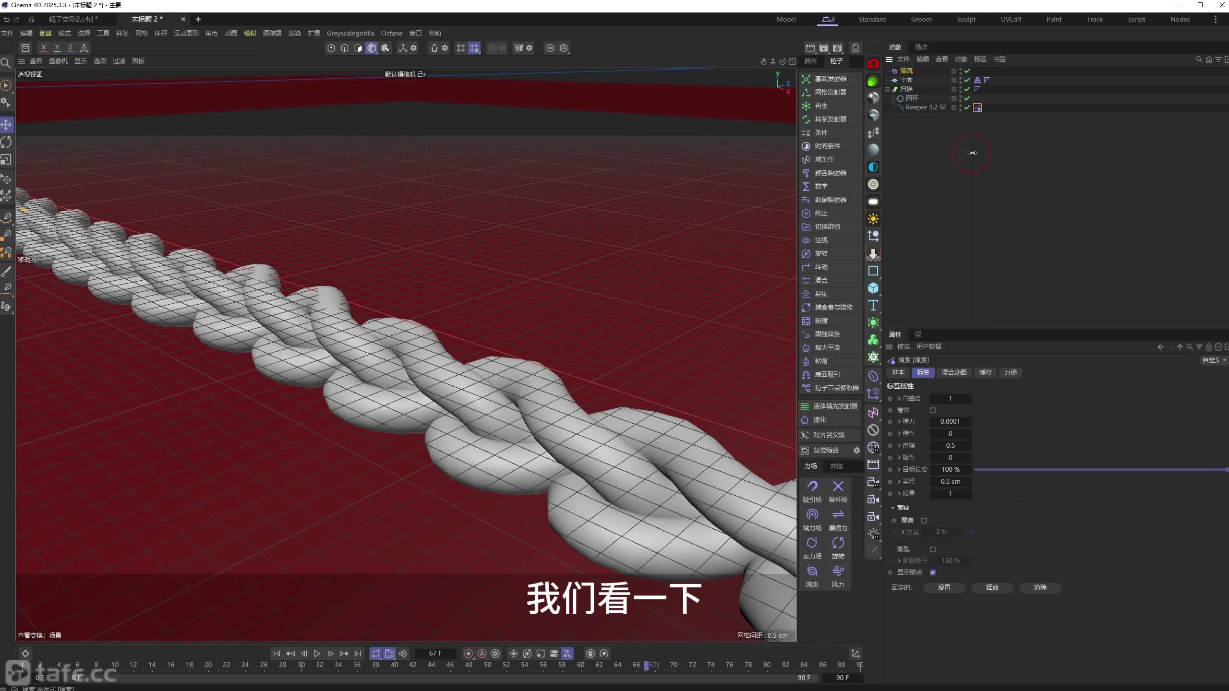The height and width of the screenshot is (691, 1229).
Task: Enable the 撕裂 checkbox
Action: click(933, 549)
